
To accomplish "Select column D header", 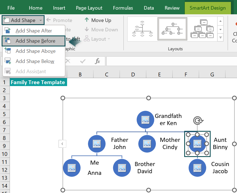I will (133, 74).
